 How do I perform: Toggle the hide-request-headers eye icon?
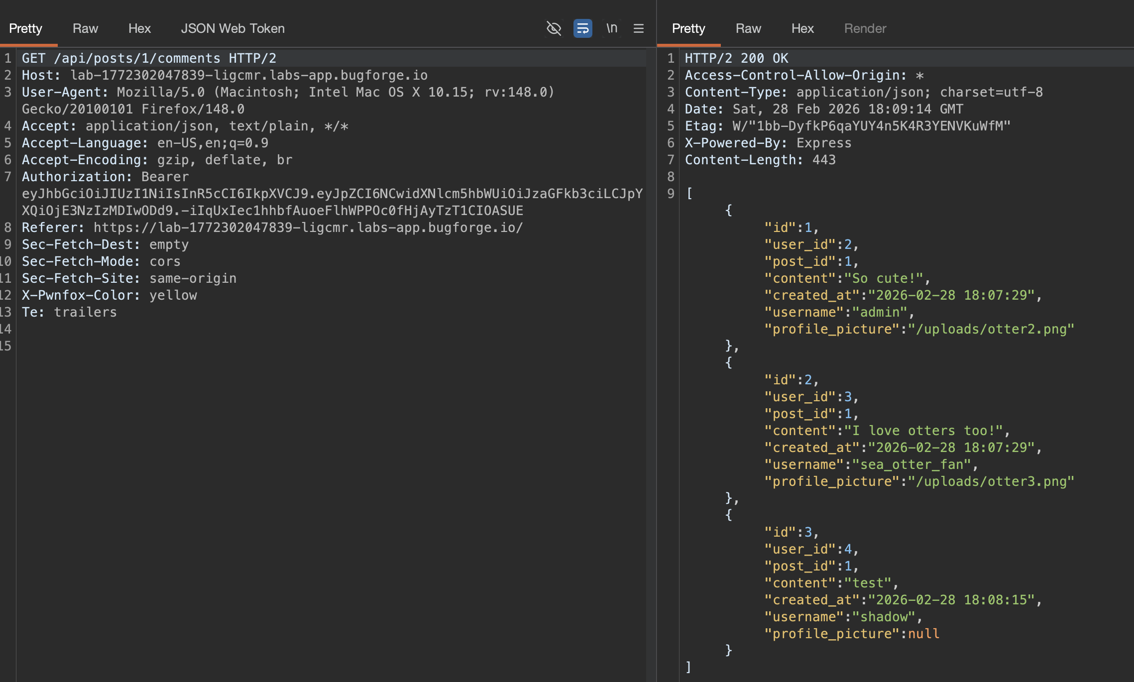(x=554, y=28)
